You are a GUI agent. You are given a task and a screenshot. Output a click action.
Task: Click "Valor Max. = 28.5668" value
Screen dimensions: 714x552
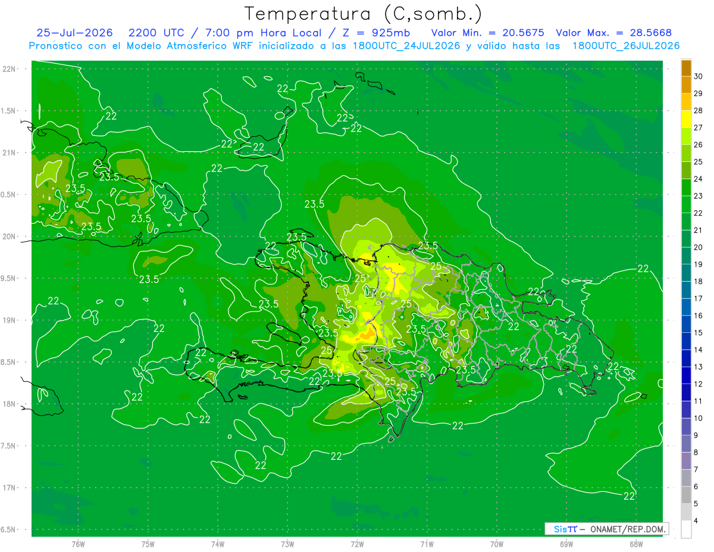[x=614, y=33]
